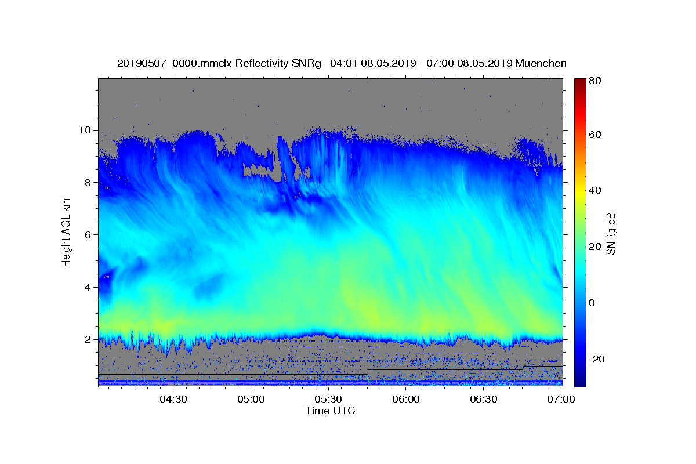Click the 06:30 time tick label
Screen dimensions: 696x464
[x=484, y=400]
